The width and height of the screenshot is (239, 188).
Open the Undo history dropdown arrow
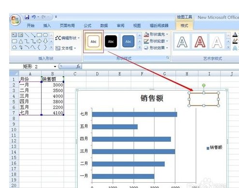coord(38,17)
